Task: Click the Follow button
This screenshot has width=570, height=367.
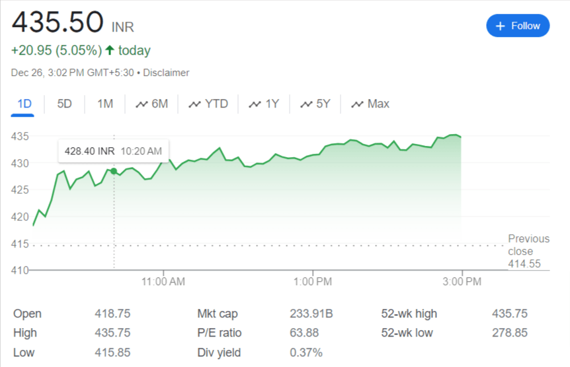Action: tap(518, 26)
